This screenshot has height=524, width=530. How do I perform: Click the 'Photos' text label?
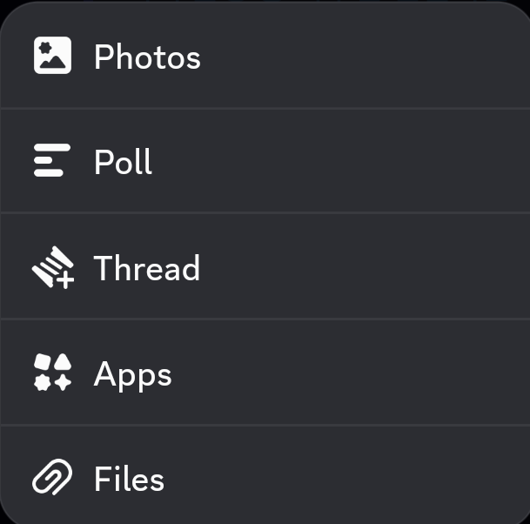coord(147,57)
